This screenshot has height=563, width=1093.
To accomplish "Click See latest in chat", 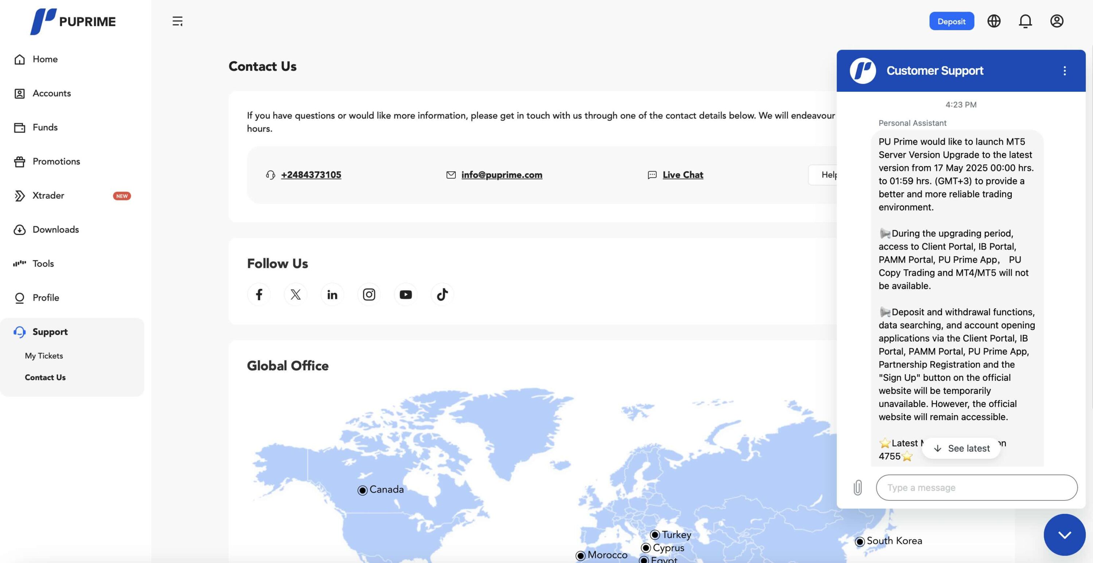I will tap(961, 449).
